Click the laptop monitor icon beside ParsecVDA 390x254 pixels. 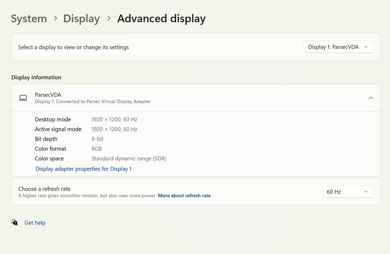[23, 98]
